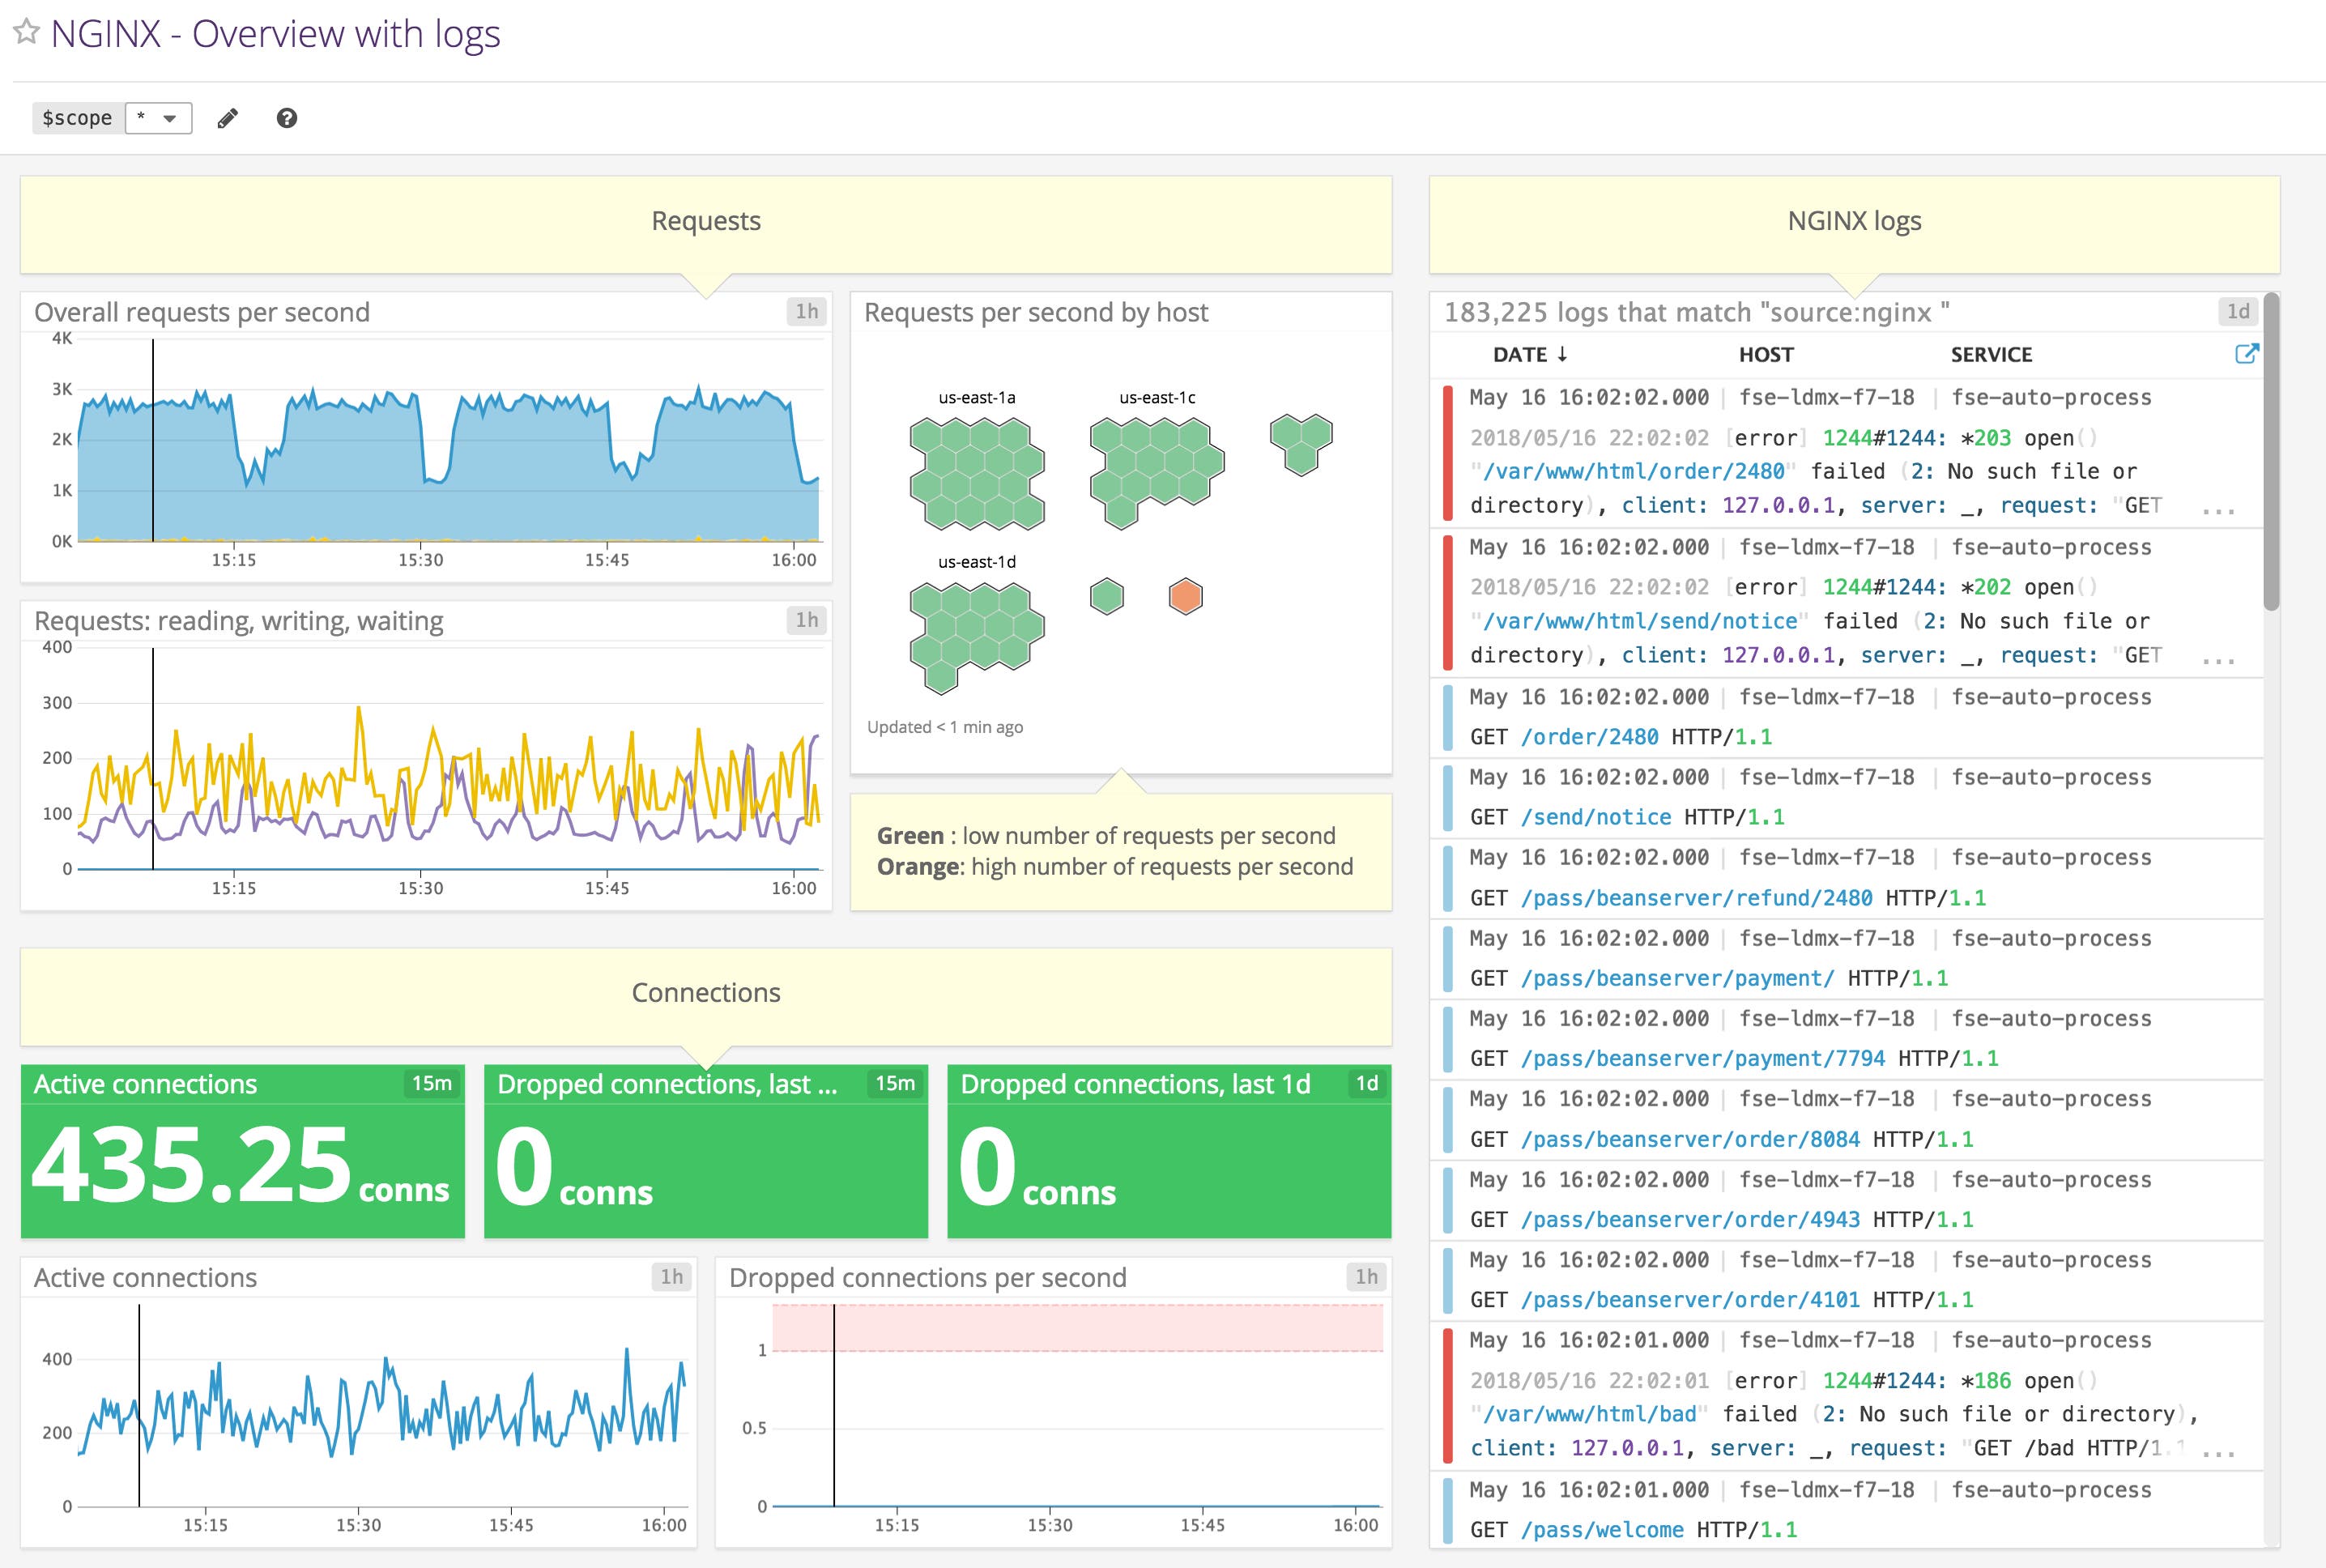The width and height of the screenshot is (2326, 1568).
Task: Open the $scope value dropdown
Action: pos(158,118)
